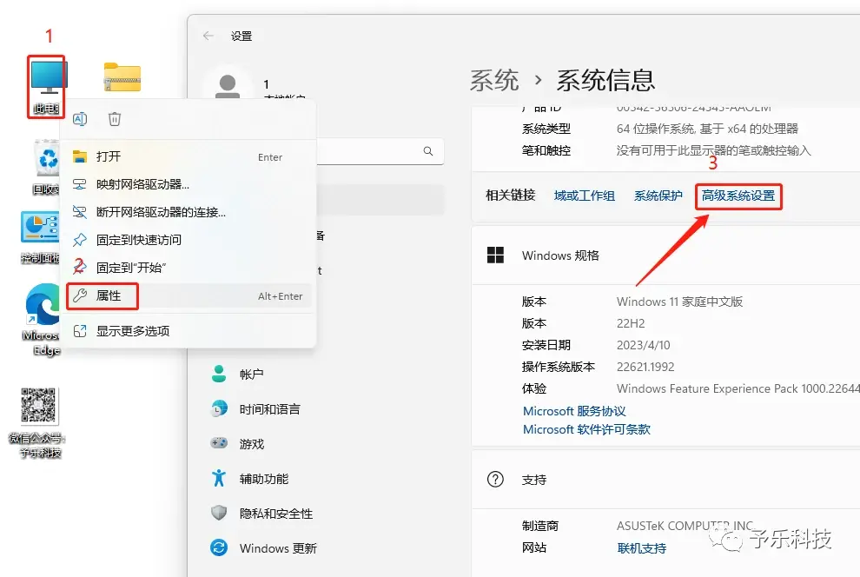Open Microsoft 服务协议 link
Image resolution: width=860 pixels, height=577 pixels.
click(x=574, y=411)
